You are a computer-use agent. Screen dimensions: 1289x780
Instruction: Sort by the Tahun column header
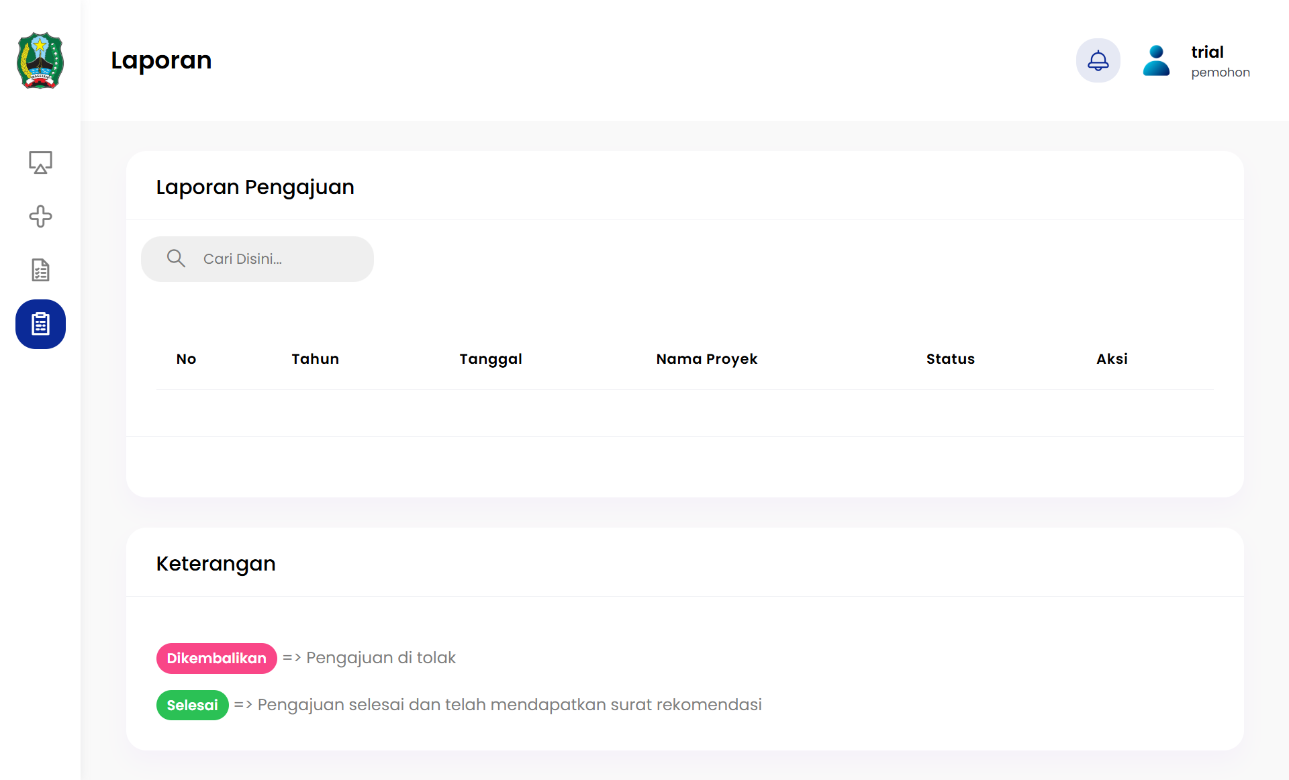tap(315, 359)
